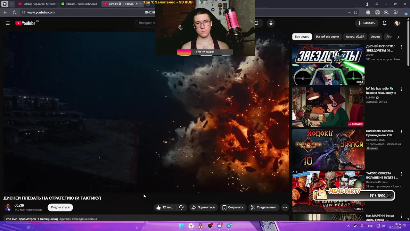
Task: Open the more actions three-dots under video
Action: coord(285,207)
